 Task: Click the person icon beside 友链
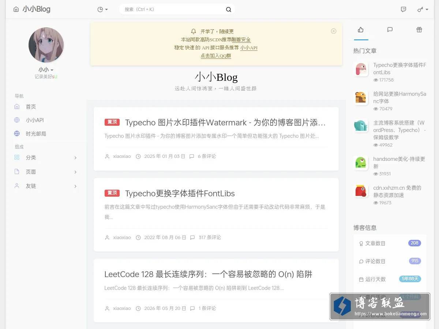tap(17, 186)
